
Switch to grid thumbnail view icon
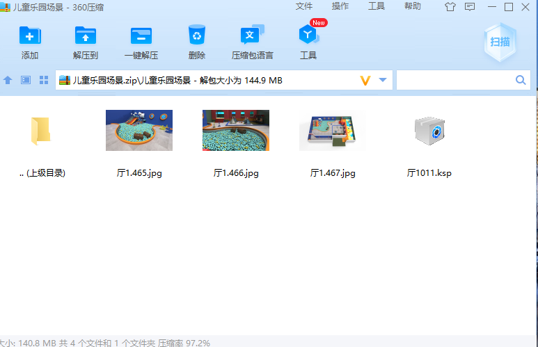[x=44, y=80]
